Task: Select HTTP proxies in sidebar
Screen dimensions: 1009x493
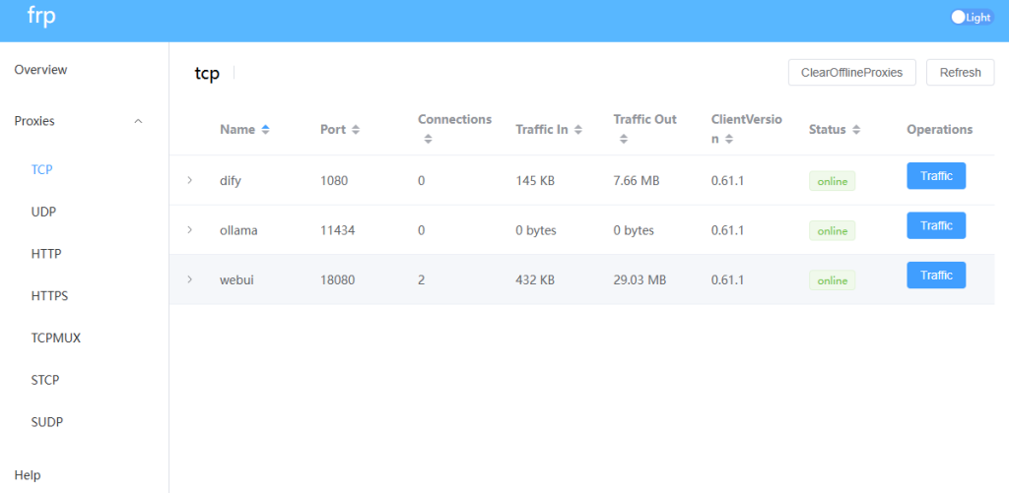Action: point(46,254)
